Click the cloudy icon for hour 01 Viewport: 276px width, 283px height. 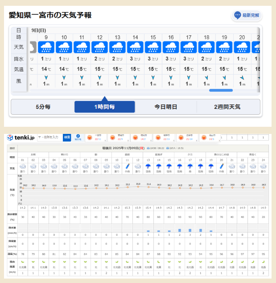[x=22, y=165]
